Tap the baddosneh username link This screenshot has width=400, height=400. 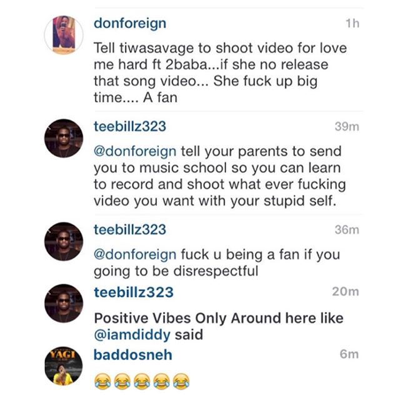(133, 355)
